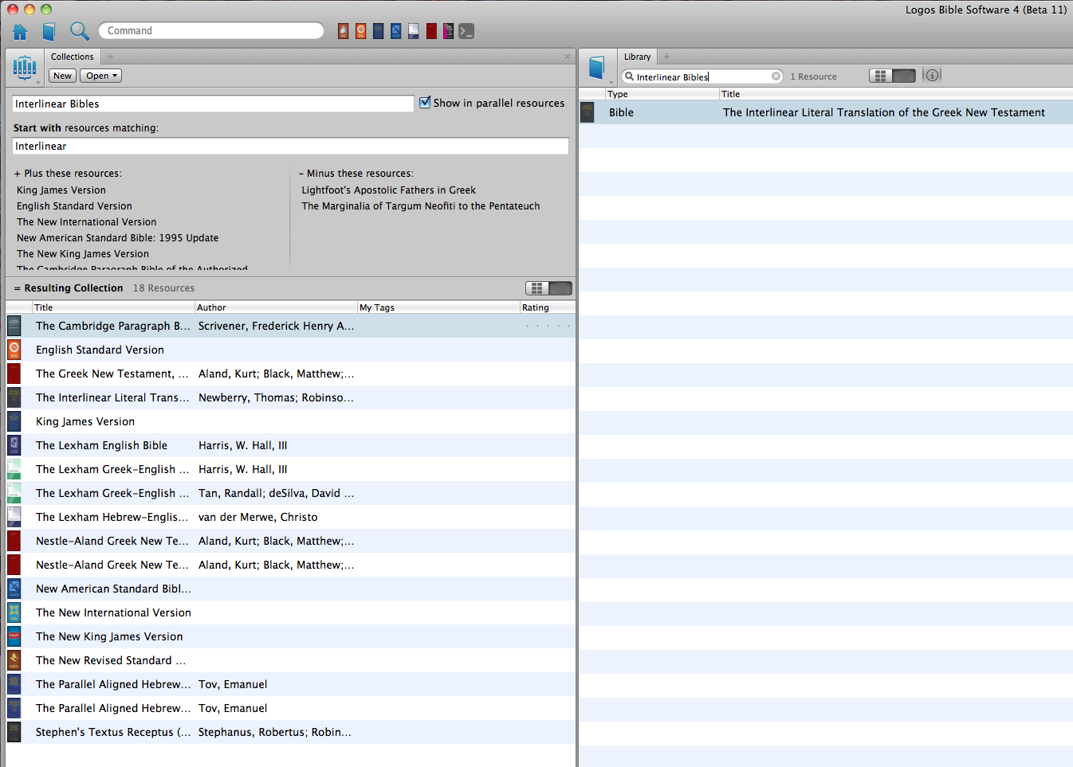
Task: Open the dark navy book shortcut after ESV
Action: [x=379, y=31]
